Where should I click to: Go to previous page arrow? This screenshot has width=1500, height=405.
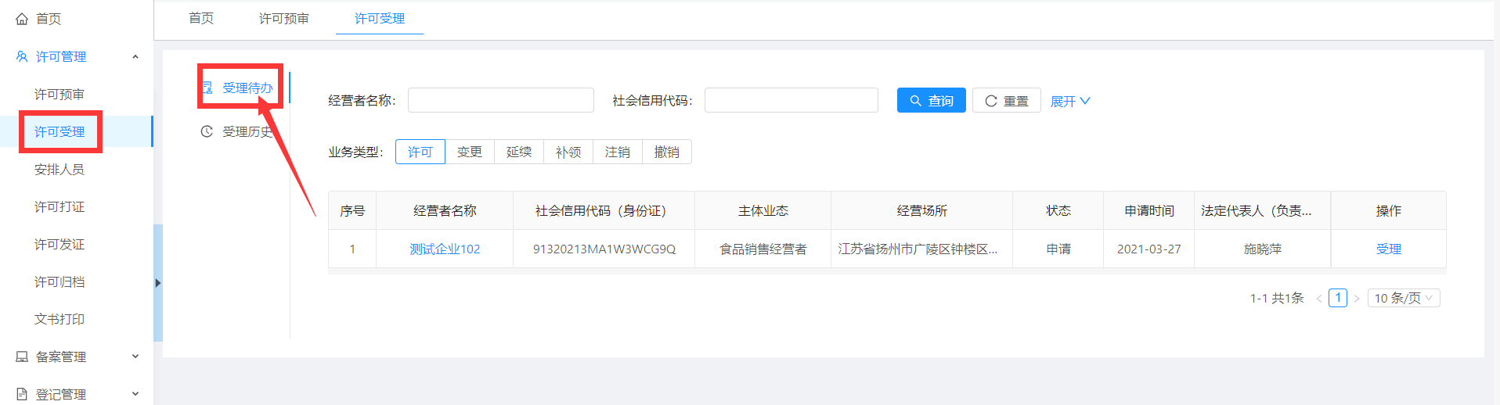pyautogui.click(x=1319, y=299)
